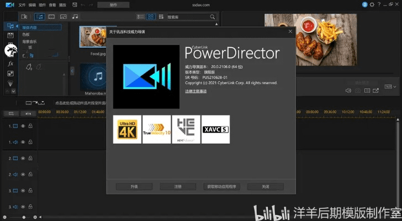Viewport: 402px width, 221px height.
Task: Open the 编辑 menu
Action: click(32, 5)
